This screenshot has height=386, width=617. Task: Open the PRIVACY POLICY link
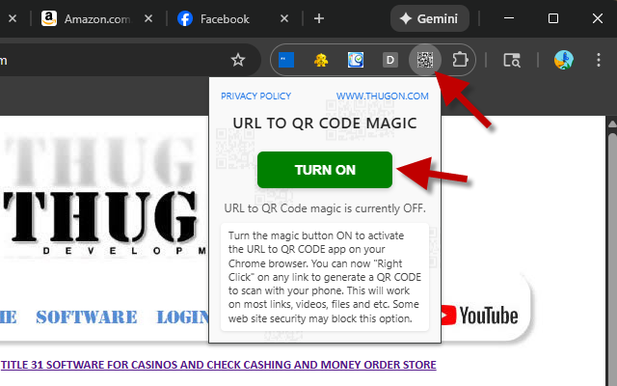coord(255,96)
